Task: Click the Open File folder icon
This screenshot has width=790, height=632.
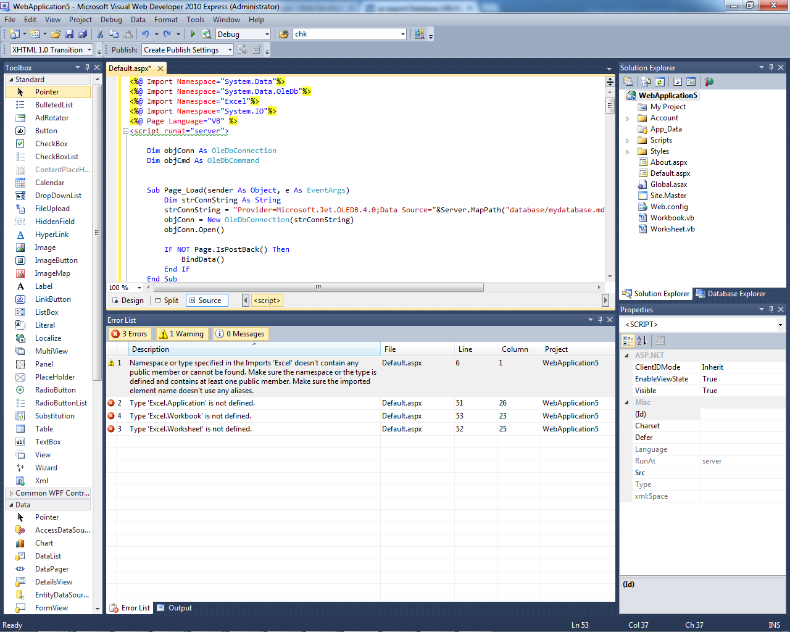Action: click(x=56, y=34)
